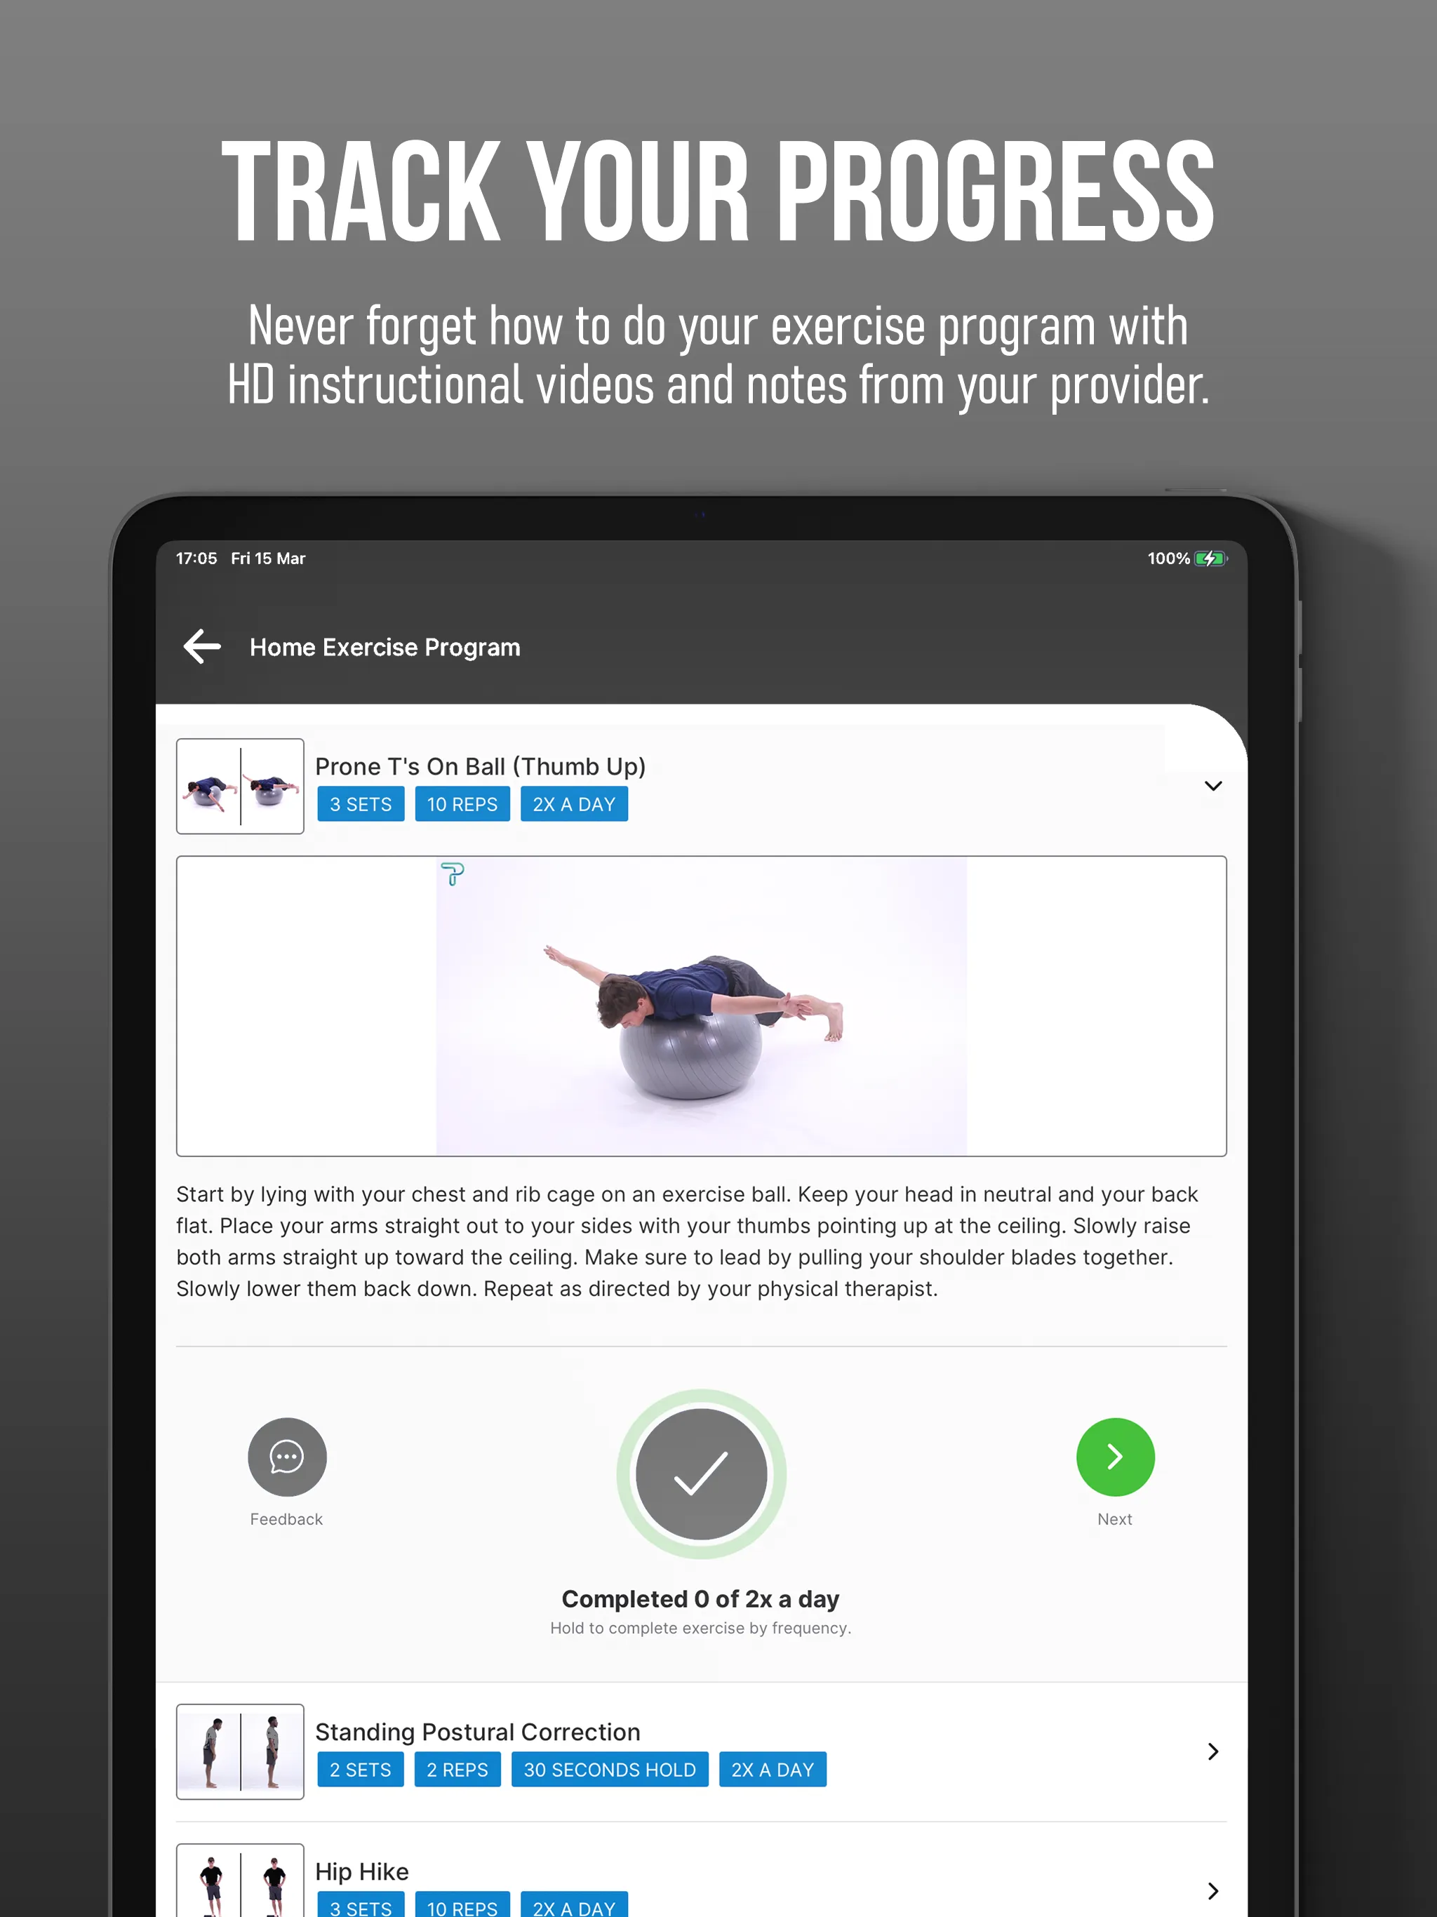Click the Next exercise arrow button
The height and width of the screenshot is (1917, 1437).
(x=1114, y=1455)
